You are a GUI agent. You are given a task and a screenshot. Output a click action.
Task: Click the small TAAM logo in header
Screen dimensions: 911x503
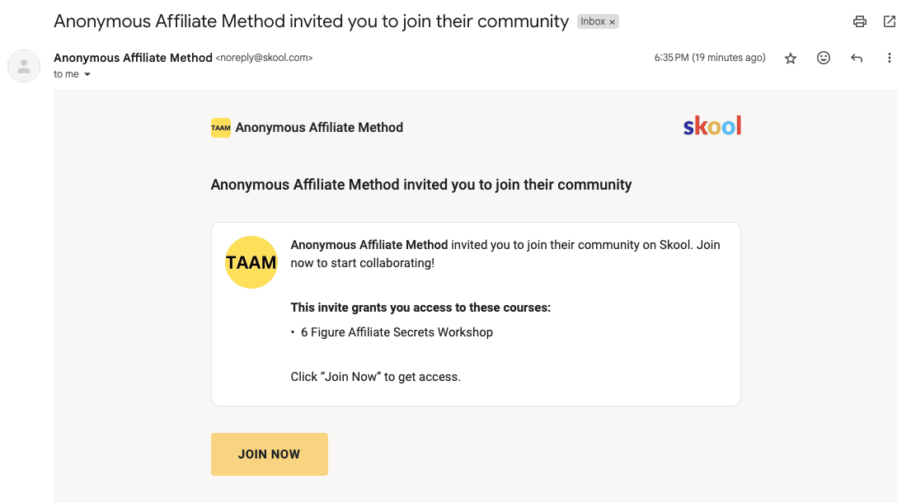[x=221, y=128]
